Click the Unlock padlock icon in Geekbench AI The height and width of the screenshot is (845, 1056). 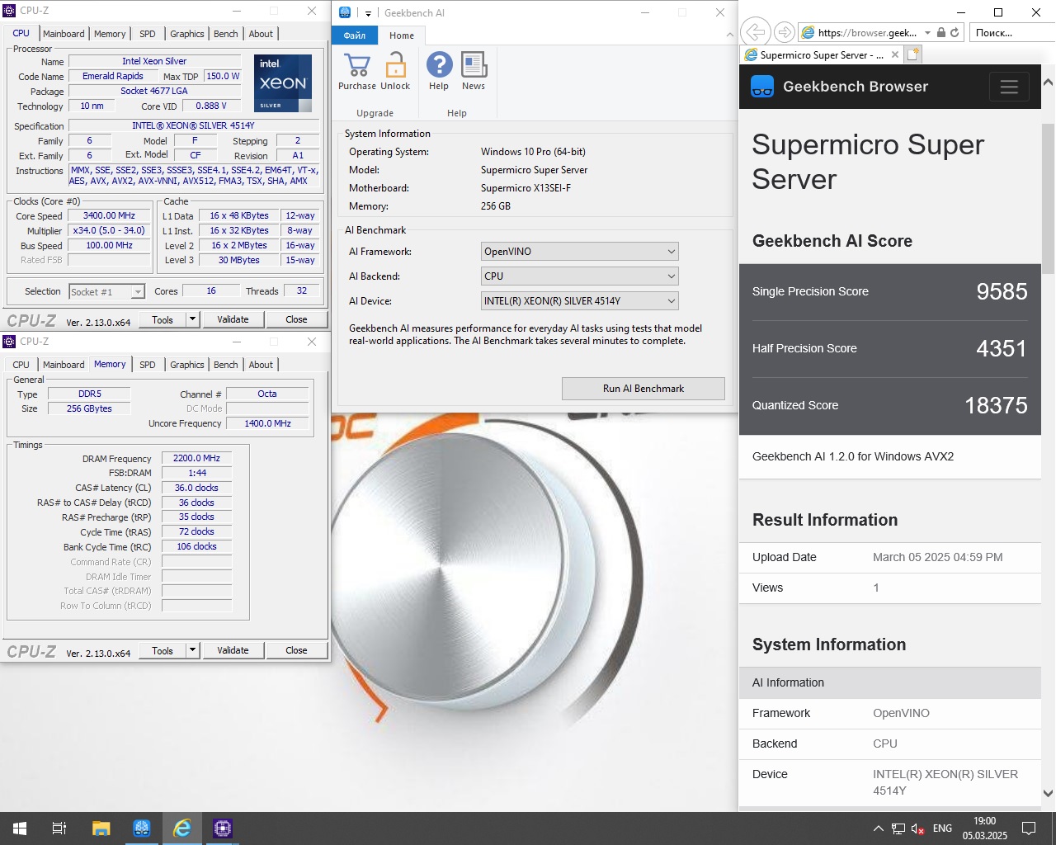click(396, 65)
